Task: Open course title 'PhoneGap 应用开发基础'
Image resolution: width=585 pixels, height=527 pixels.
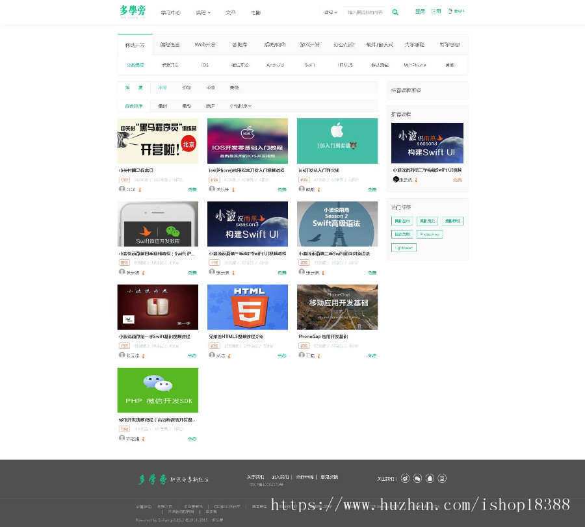Action: click(x=323, y=337)
